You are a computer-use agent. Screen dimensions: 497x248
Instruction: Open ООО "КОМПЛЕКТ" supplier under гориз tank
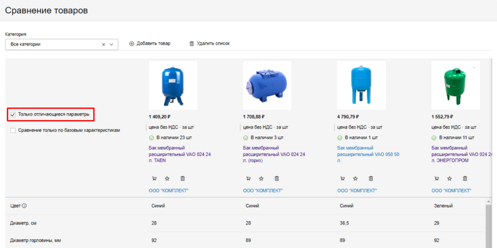(263, 191)
